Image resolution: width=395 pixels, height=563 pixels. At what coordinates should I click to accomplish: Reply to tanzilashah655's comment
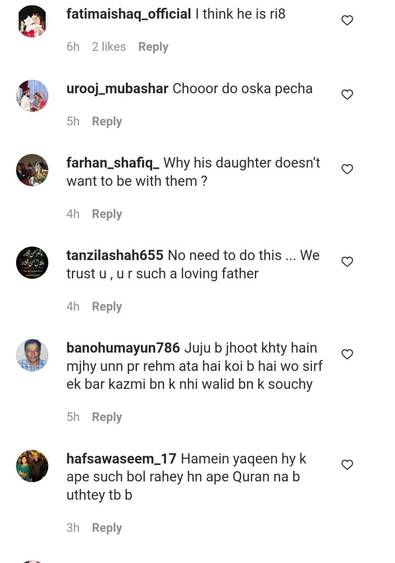[x=107, y=307]
